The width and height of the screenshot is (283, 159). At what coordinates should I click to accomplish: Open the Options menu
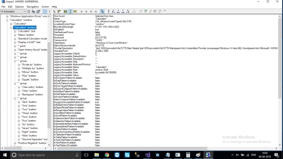coord(19,7)
